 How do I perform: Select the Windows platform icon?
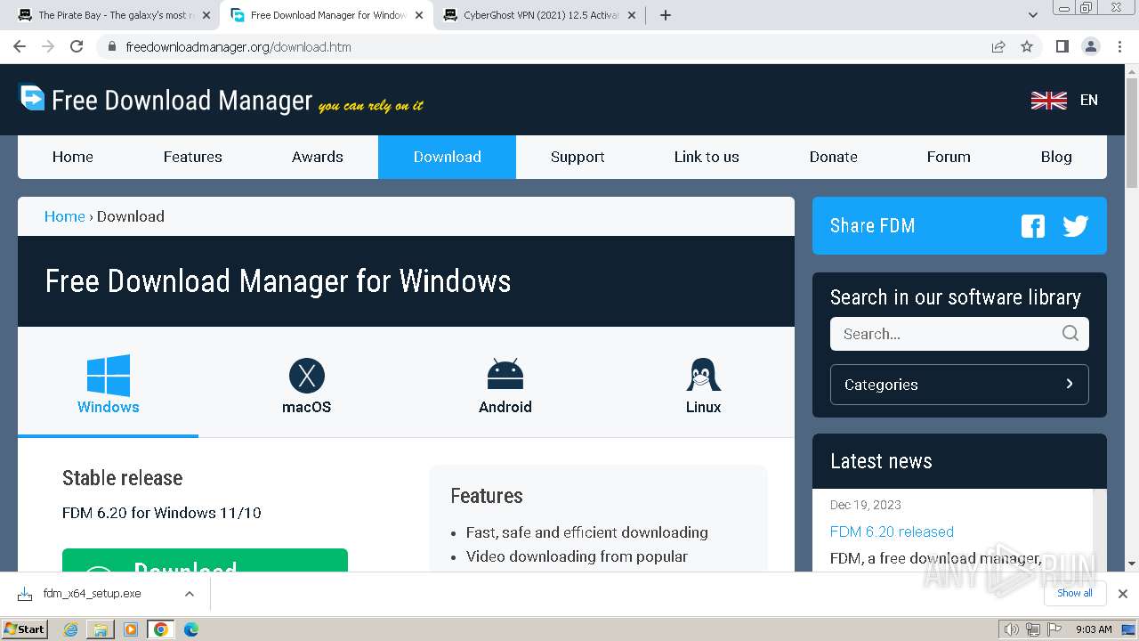(109, 376)
